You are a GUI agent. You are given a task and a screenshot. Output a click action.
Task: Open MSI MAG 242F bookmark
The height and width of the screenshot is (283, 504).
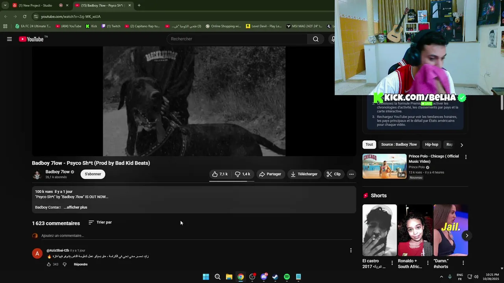pos(304,26)
